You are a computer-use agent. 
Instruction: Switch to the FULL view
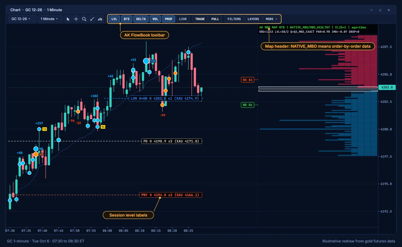215,19
